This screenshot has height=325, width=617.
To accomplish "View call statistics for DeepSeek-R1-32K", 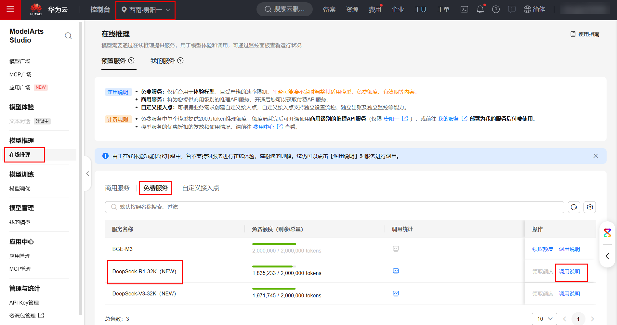I will (x=396, y=271).
